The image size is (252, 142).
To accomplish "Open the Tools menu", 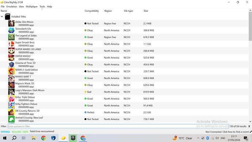I will 42,7.
